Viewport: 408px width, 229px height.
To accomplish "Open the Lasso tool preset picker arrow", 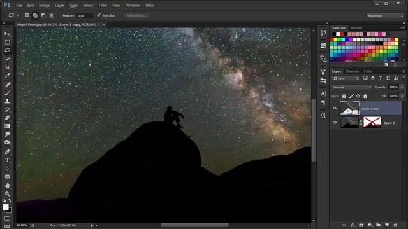I will click(x=18, y=15).
